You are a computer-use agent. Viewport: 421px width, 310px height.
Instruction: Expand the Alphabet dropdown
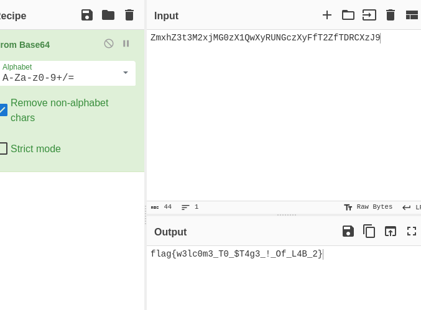126,73
